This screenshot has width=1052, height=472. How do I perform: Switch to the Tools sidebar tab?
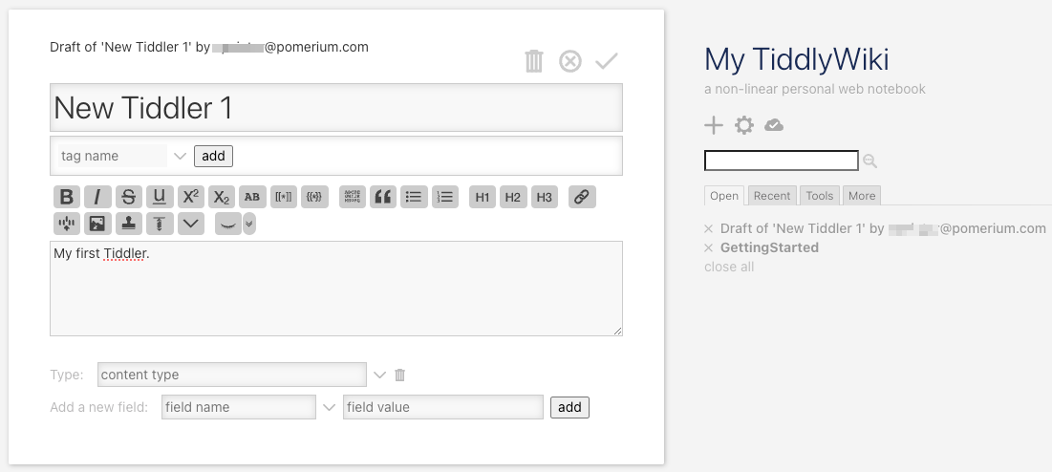[819, 196]
